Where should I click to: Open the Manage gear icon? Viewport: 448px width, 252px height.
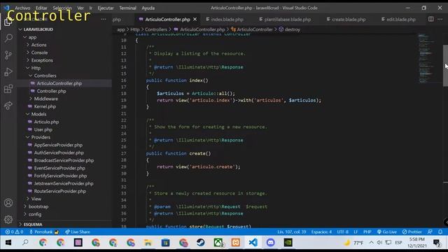point(8,219)
